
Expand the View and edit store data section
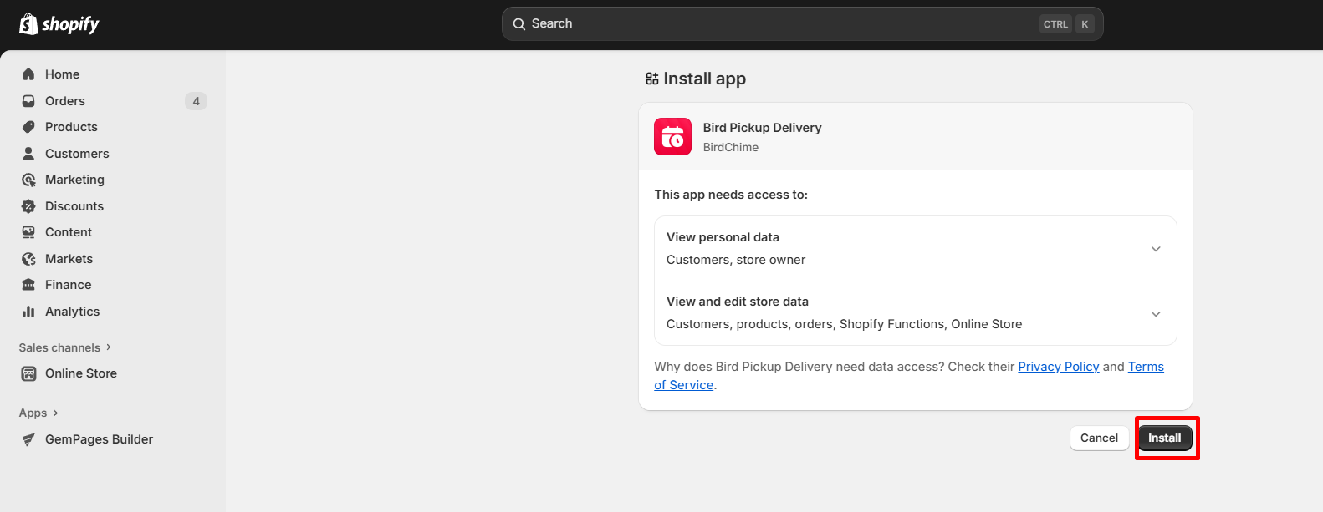[1155, 314]
